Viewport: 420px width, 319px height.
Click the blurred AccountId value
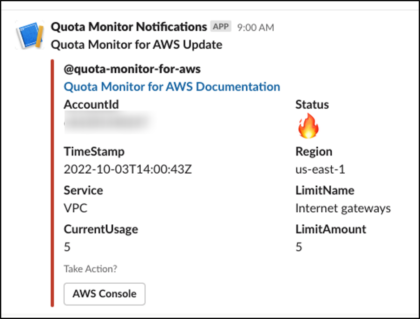108,123
